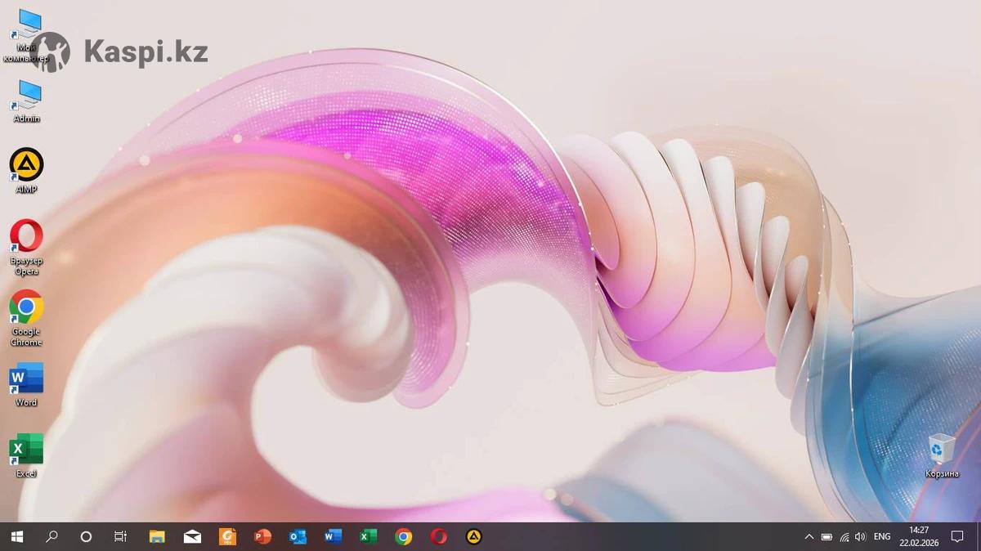Select the Word desktop shortcut
This screenshot has height=551, width=981.
coord(26,379)
